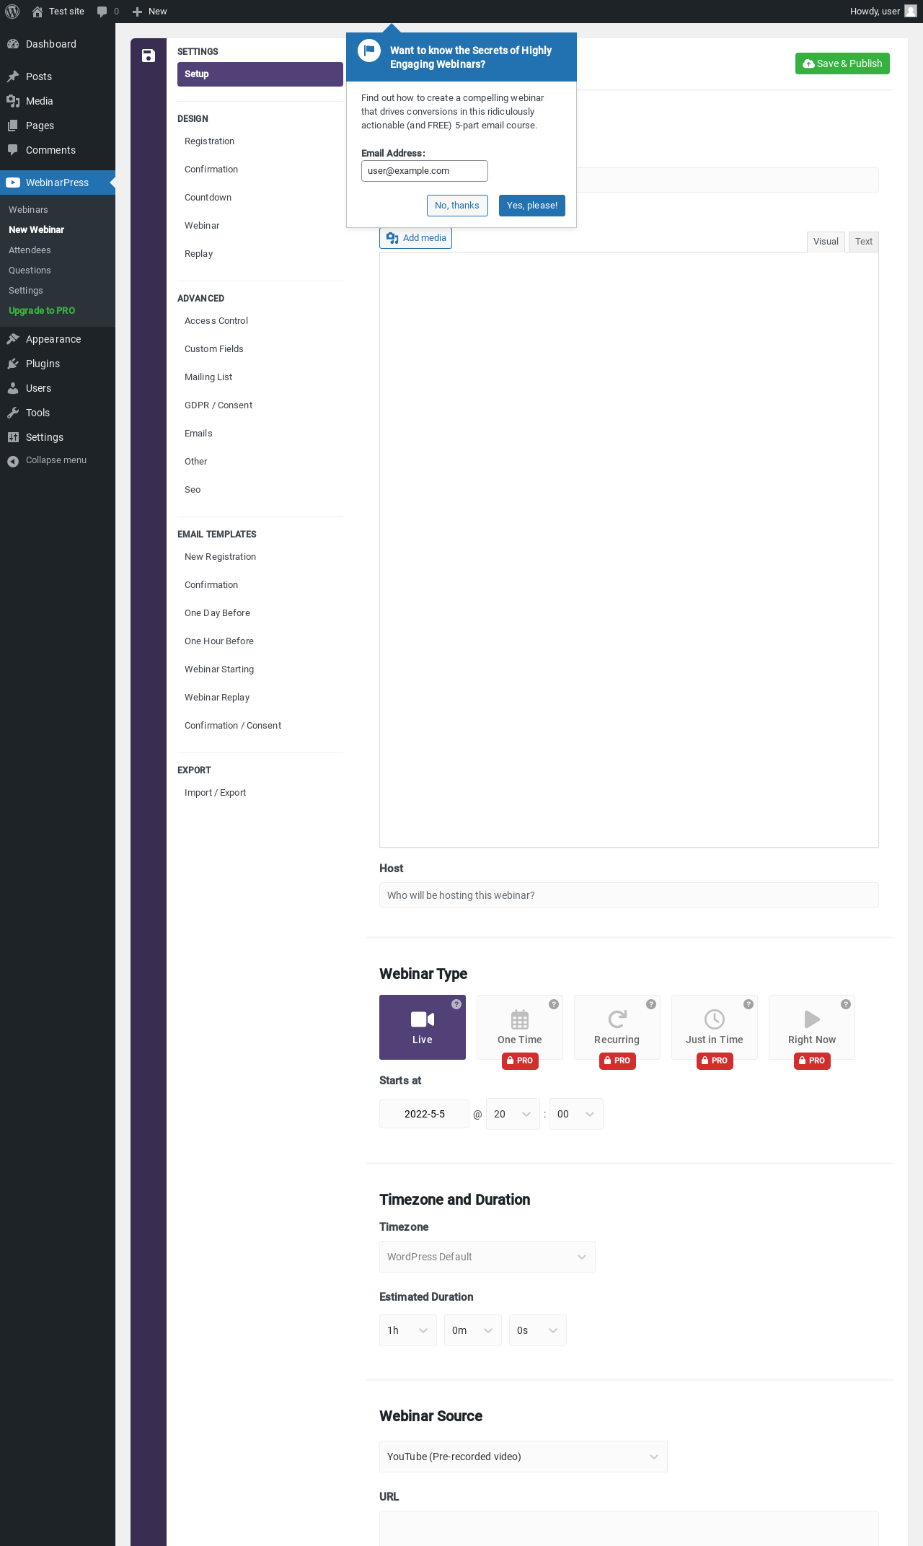Image resolution: width=923 pixels, height=1546 pixels.
Task: Open Dashboard in the admin sidebar
Action: coord(58,44)
